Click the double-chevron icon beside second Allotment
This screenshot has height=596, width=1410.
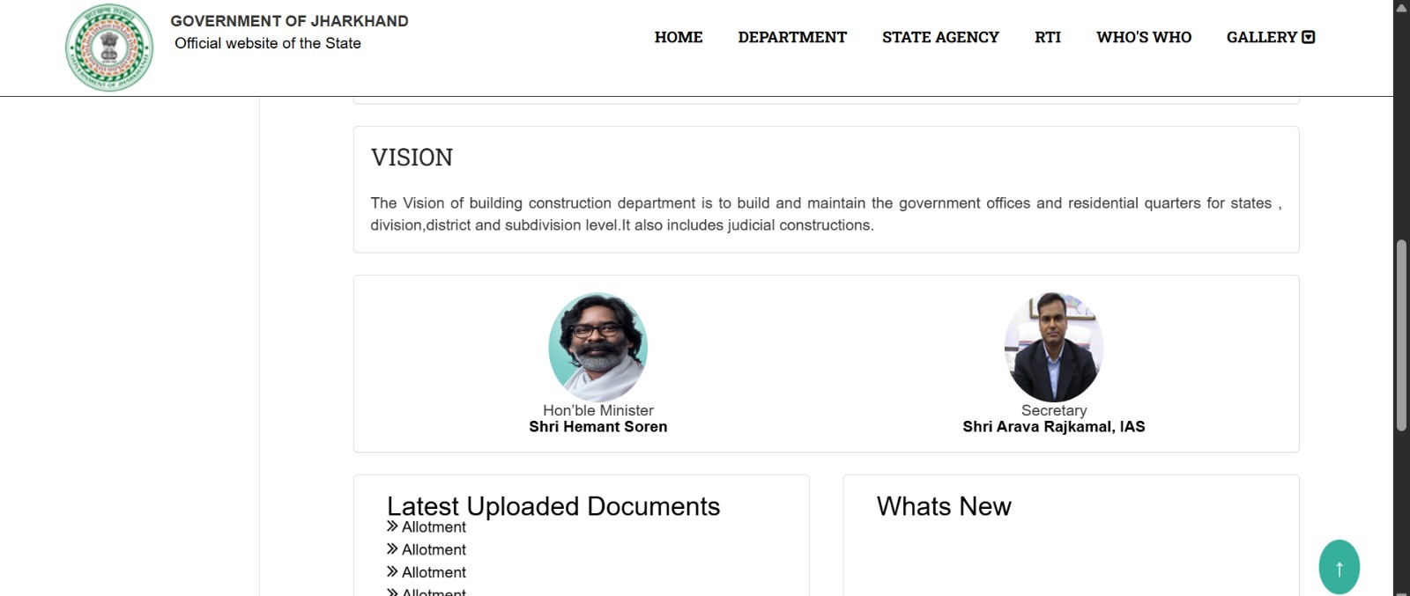(x=392, y=549)
